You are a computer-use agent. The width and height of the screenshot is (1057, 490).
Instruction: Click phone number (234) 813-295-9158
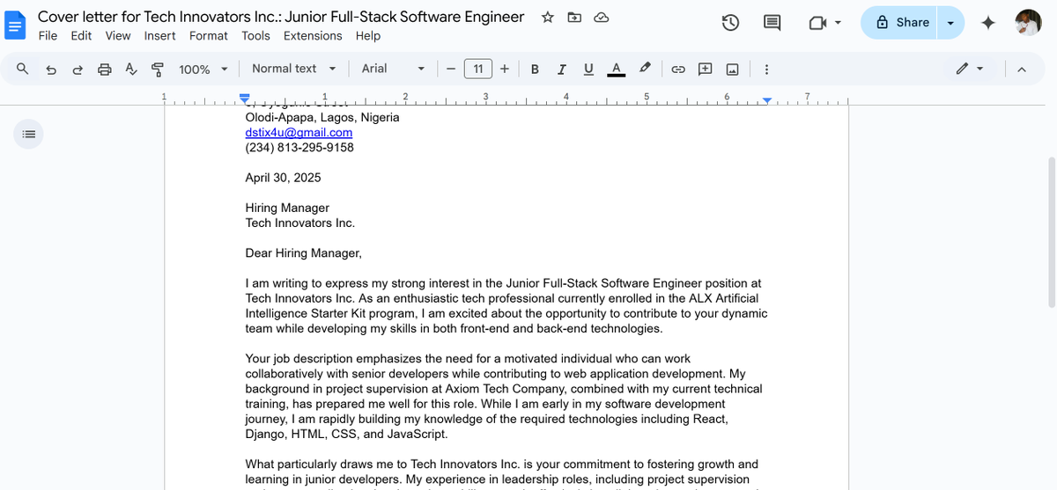tap(299, 148)
